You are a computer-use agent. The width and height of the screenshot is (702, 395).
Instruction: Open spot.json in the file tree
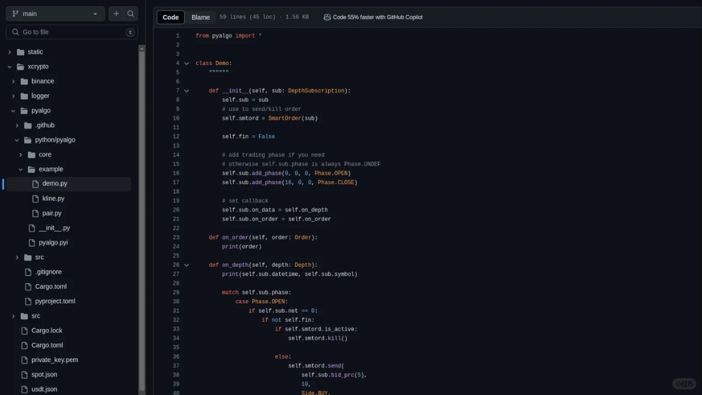pyautogui.click(x=44, y=374)
